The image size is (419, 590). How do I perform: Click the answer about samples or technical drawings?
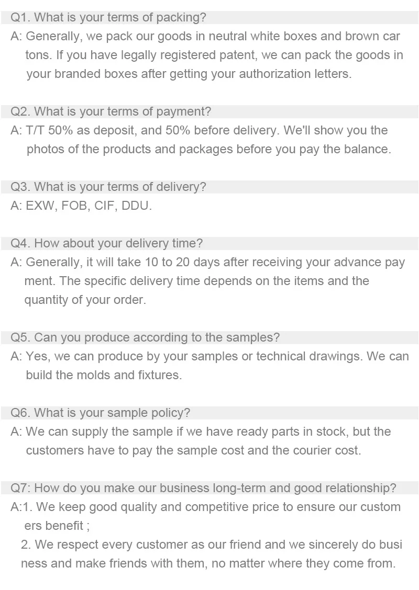pyautogui.click(x=210, y=357)
